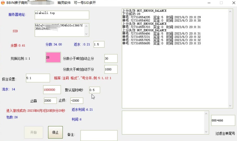
Task: Click the 利润:6 text
Action: pyautogui.click(x=76, y=119)
